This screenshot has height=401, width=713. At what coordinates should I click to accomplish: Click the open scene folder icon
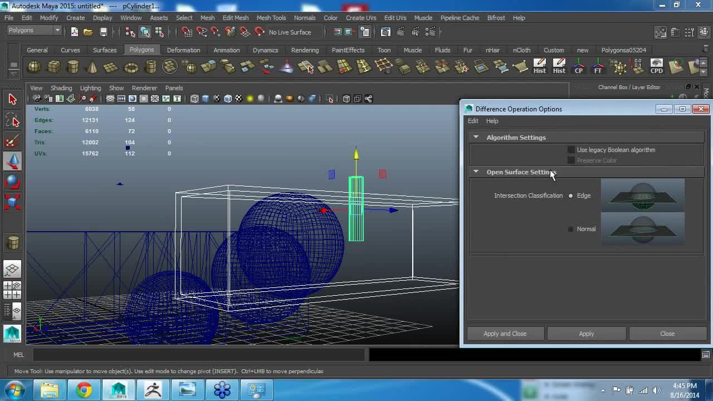(88, 32)
